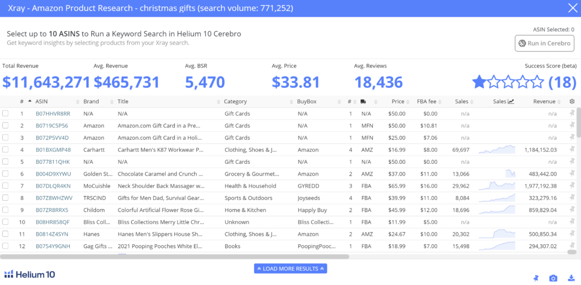
Task: Sort by the Price column arrows
Action: (408, 102)
